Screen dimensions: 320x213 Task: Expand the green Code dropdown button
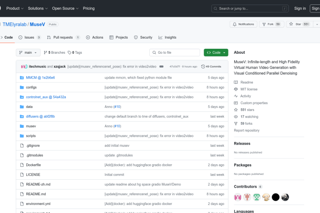216,52
